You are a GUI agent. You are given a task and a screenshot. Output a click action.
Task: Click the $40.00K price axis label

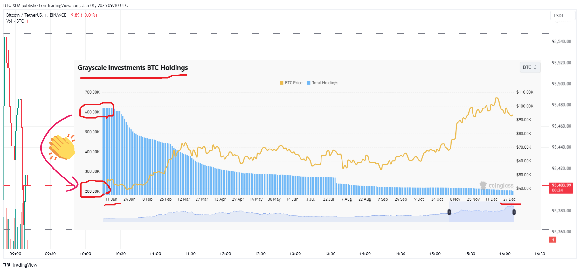coord(524,189)
